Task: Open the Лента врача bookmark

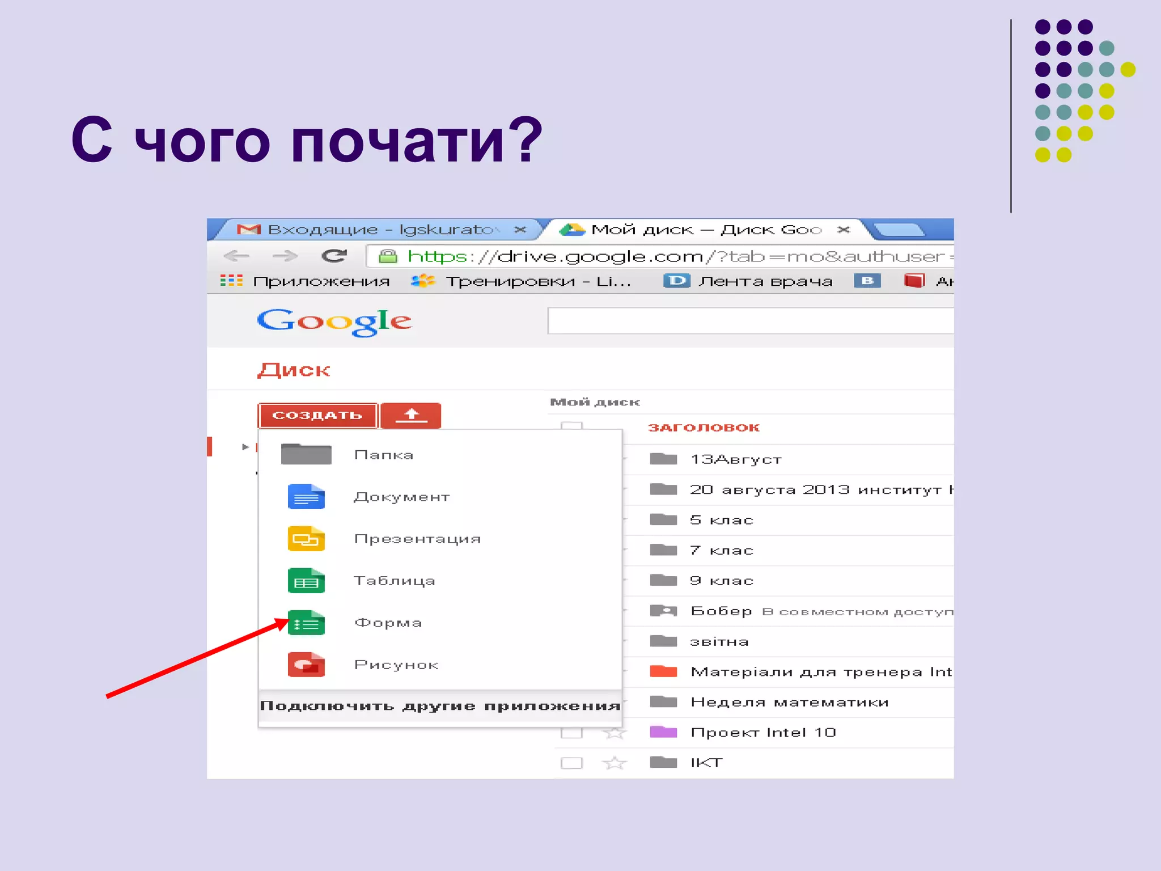Action: [x=748, y=281]
